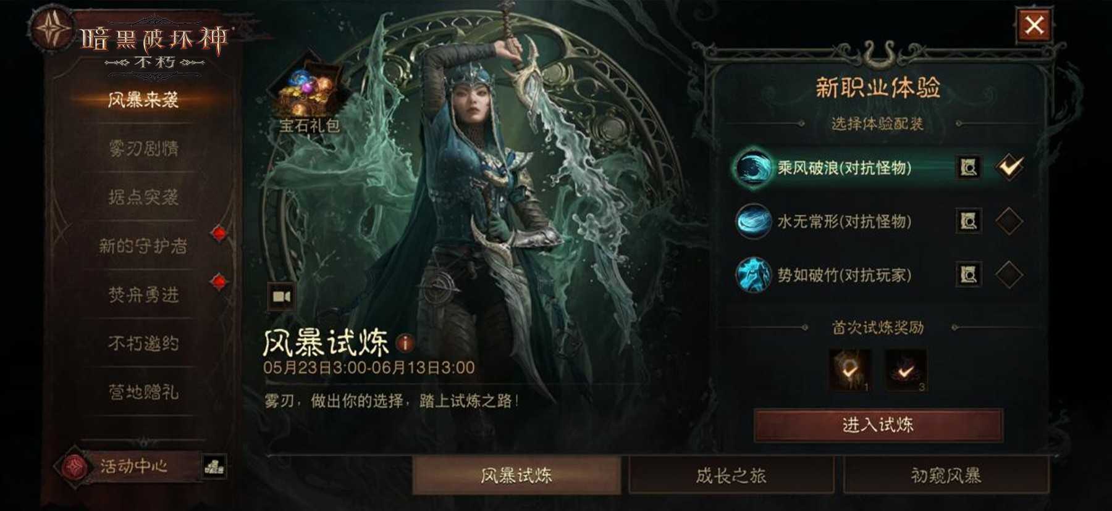Click the 进入试炼 button
The width and height of the screenshot is (1112, 511).
click(x=878, y=425)
